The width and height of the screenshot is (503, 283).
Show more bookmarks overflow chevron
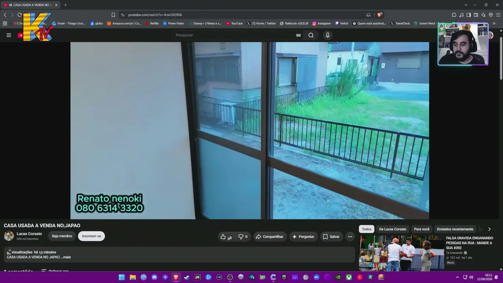[x=494, y=24]
